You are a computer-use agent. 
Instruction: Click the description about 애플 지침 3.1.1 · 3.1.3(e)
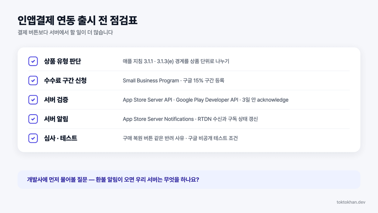[x=176, y=61]
